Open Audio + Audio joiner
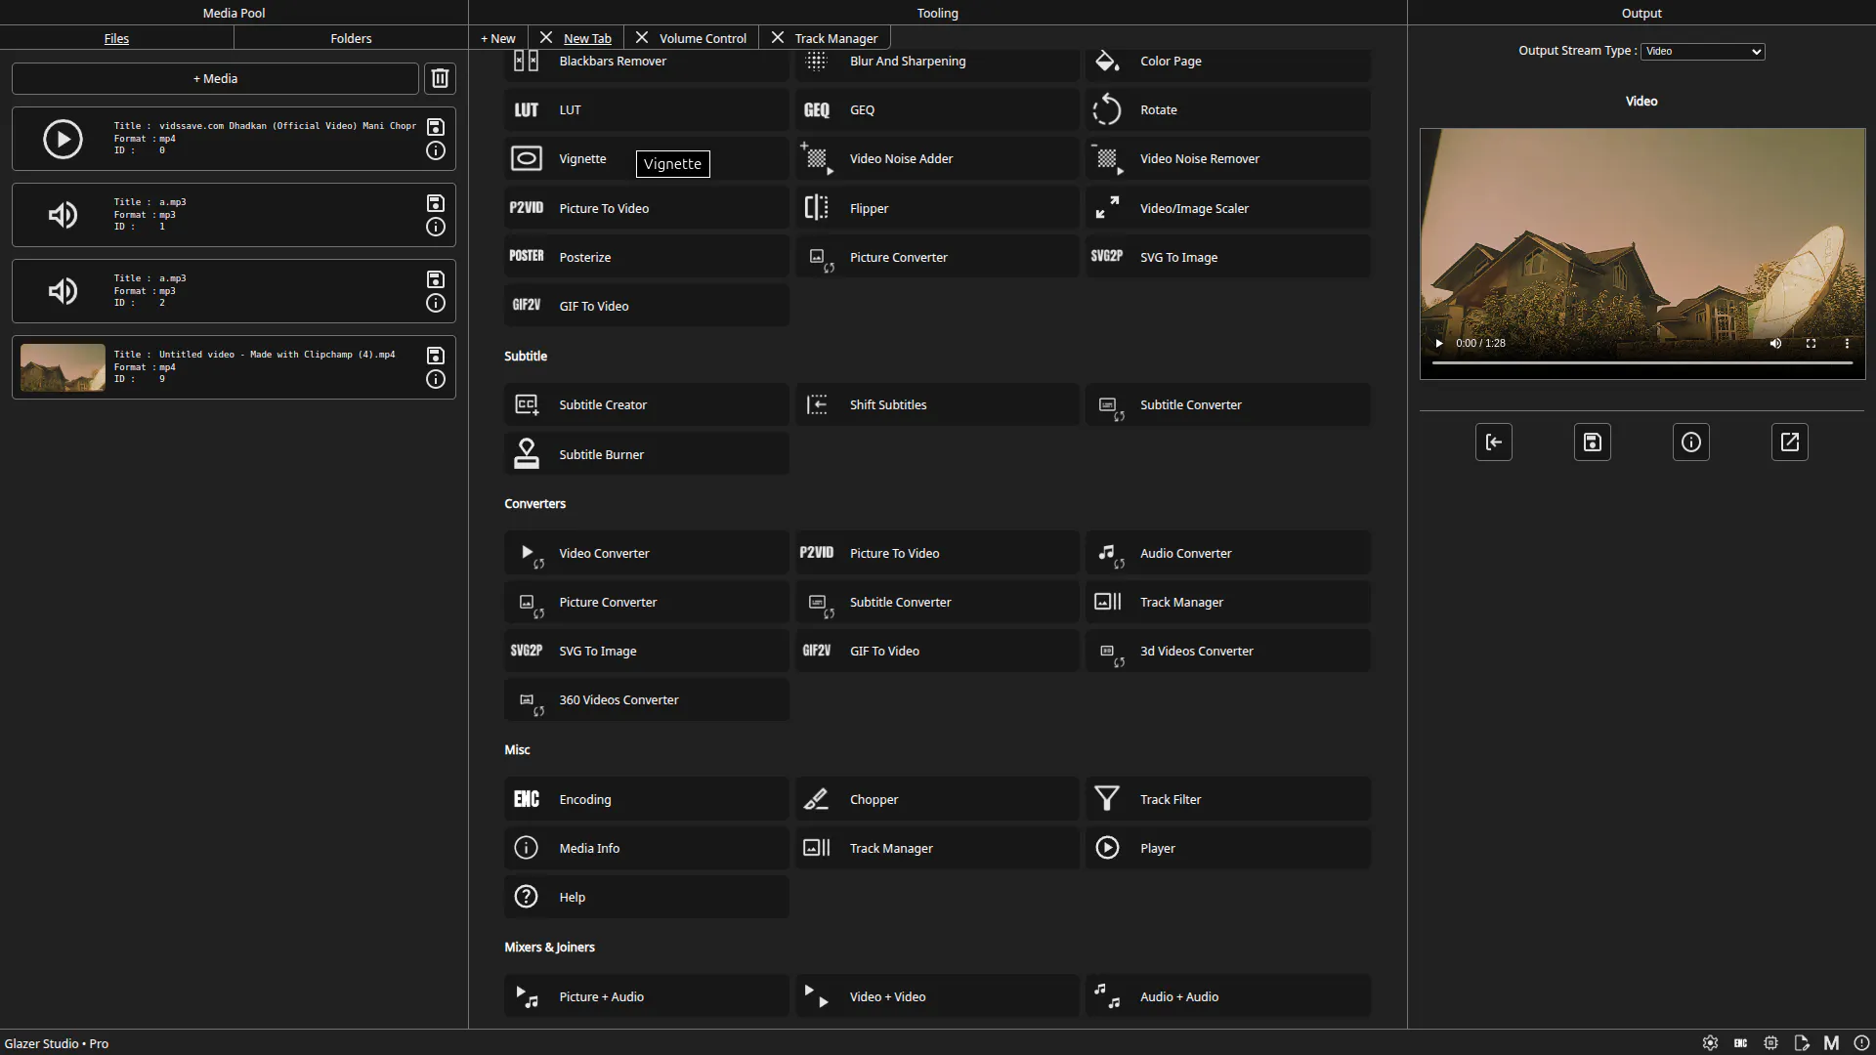Image resolution: width=1876 pixels, height=1055 pixels. 1227,996
